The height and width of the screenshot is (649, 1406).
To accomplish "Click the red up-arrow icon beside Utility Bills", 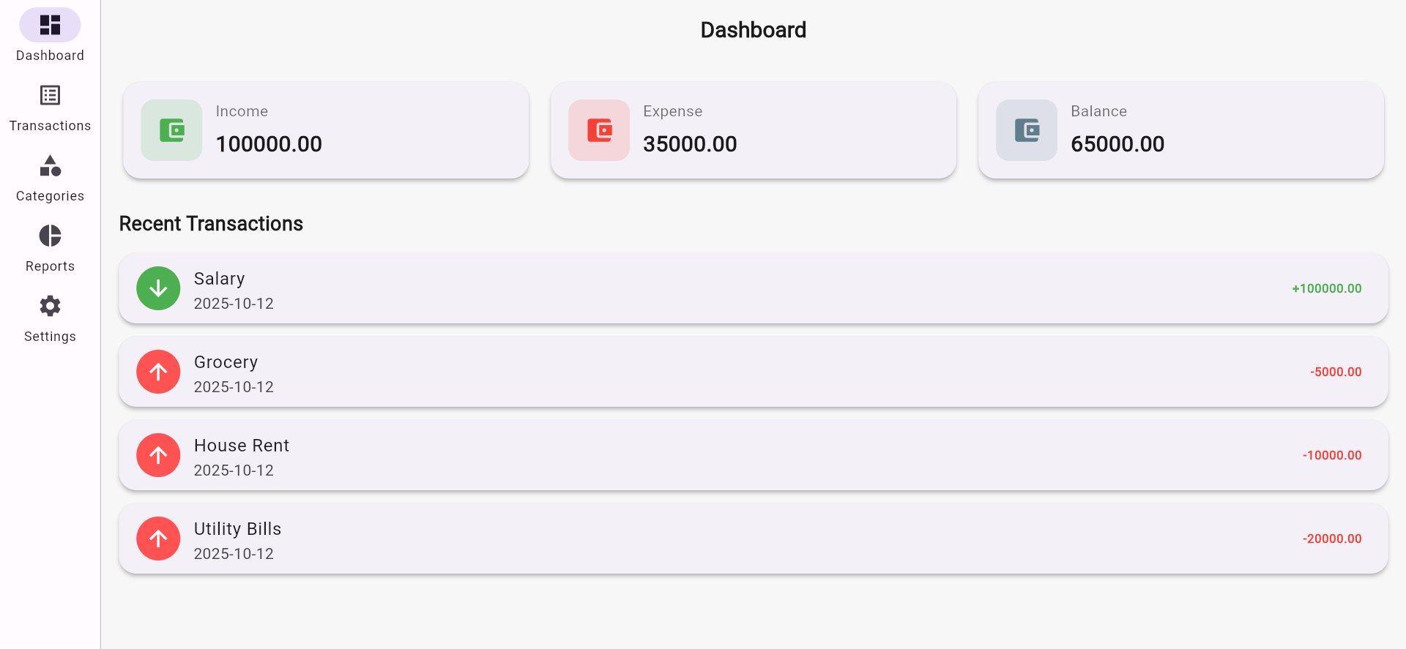I will [x=158, y=539].
